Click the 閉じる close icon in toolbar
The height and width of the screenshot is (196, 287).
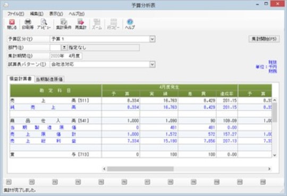[12, 24]
